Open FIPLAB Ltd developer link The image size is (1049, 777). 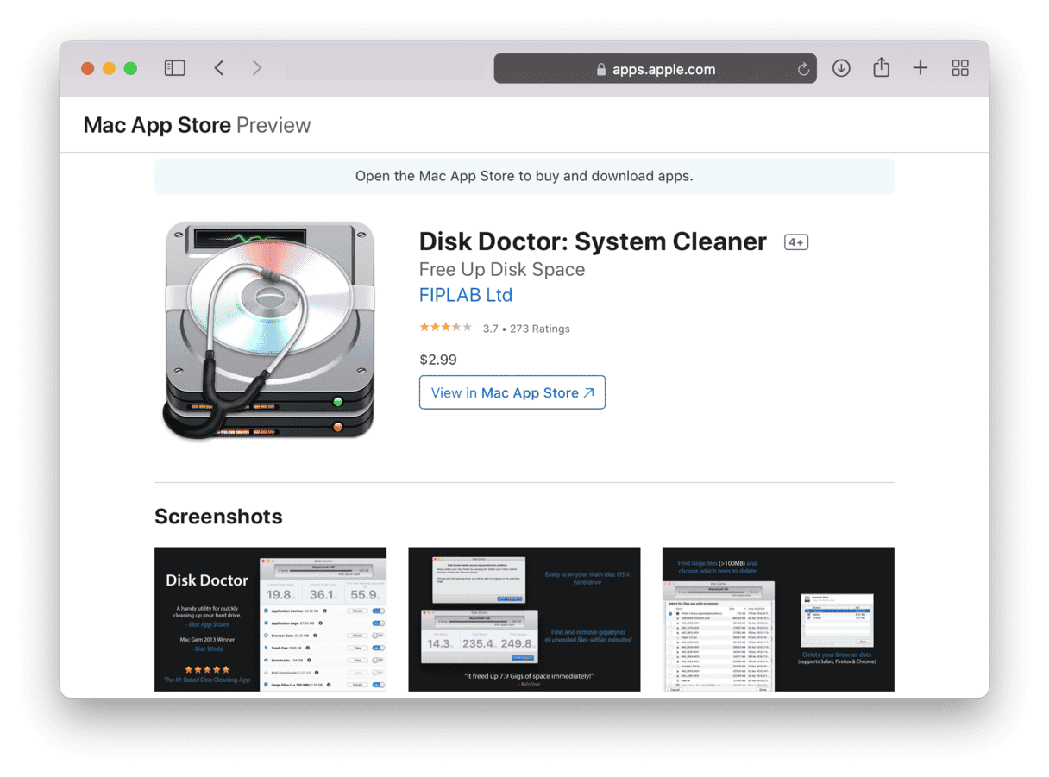466,295
